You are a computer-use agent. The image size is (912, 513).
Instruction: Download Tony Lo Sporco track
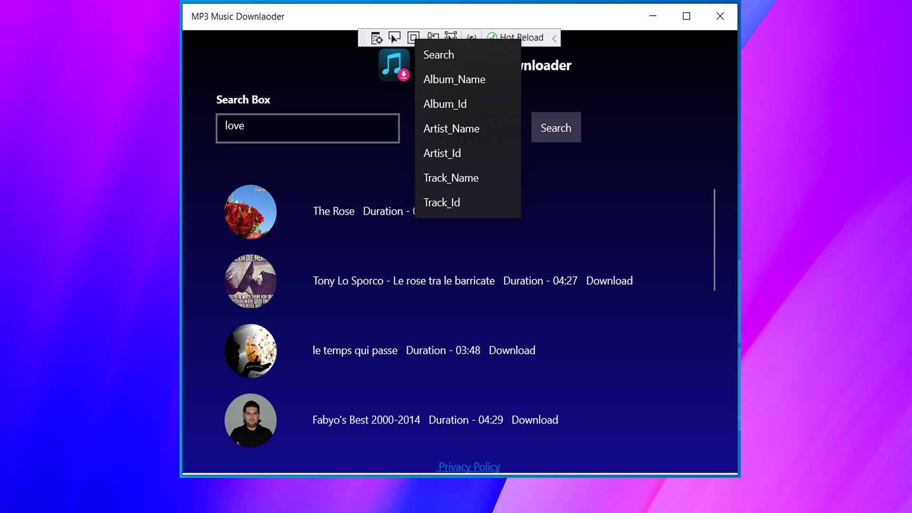click(x=609, y=281)
